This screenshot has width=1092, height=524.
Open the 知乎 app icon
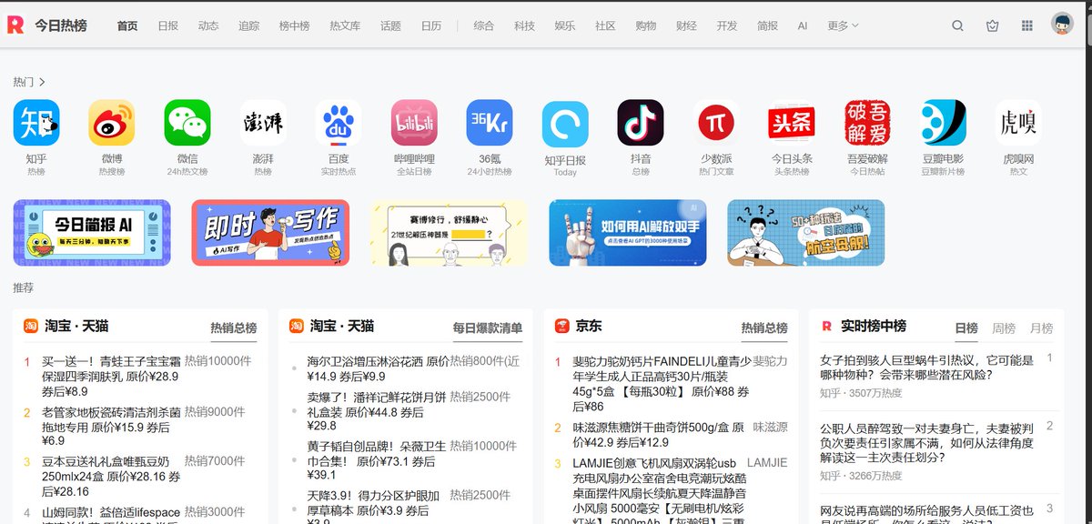pos(36,123)
